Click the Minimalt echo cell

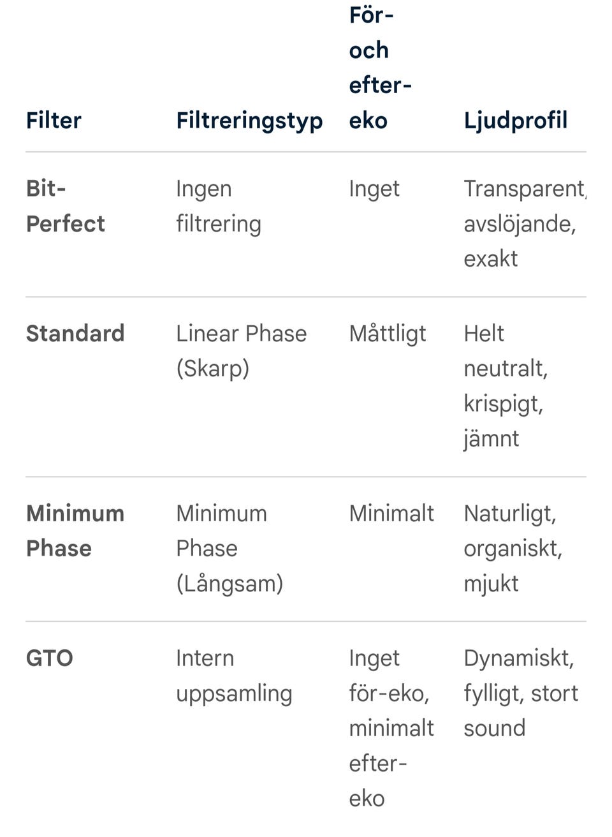(391, 513)
